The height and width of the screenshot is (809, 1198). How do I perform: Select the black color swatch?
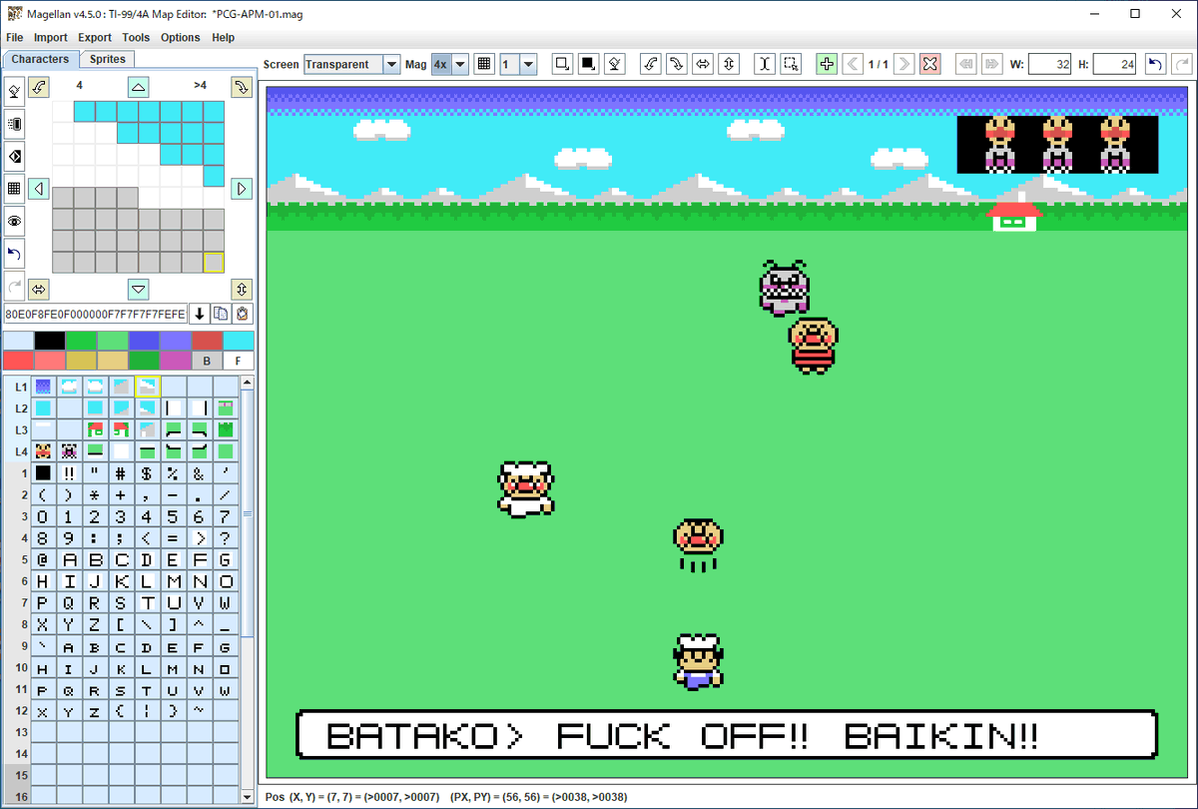pyautogui.click(x=50, y=341)
